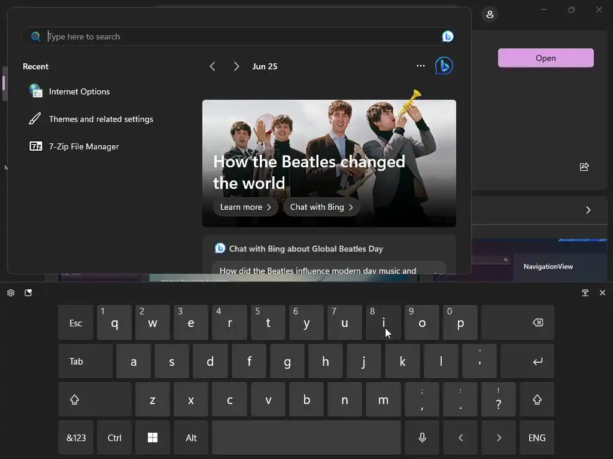
Task: Click Learn more about the Beatles
Action: tap(245, 207)
